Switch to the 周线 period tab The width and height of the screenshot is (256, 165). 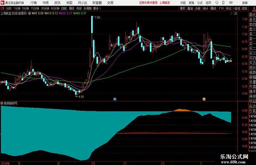tap(71, 8)
